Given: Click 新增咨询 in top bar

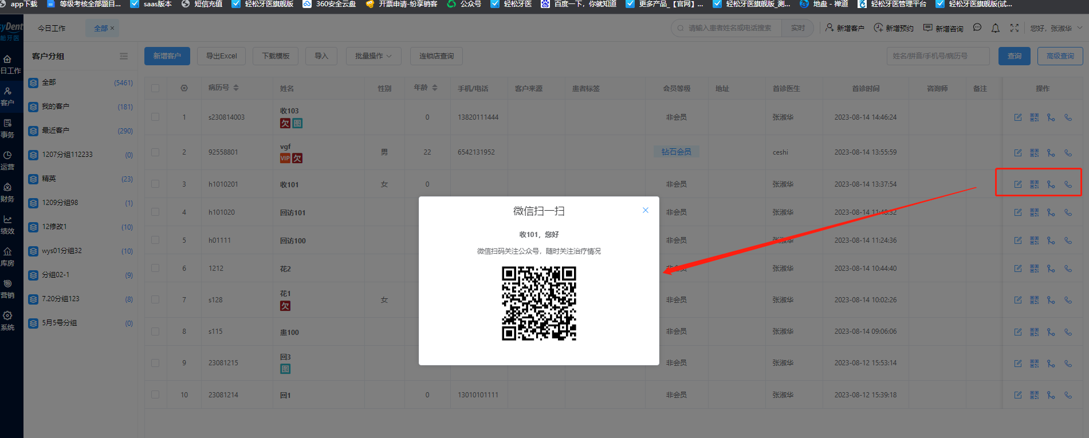Looking at the screenshot, I should click(943, 27).
